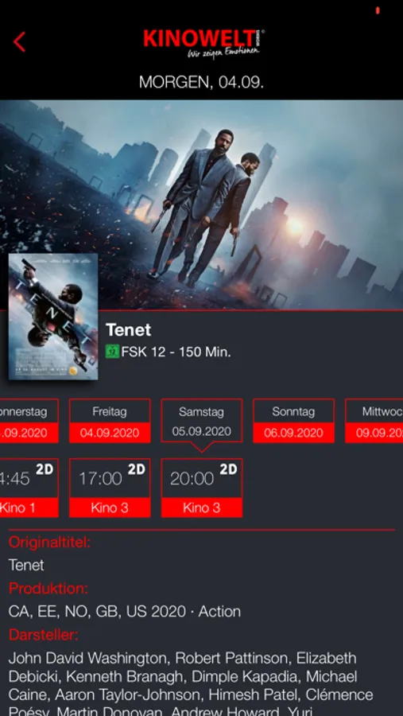Tap the Tenet banner image
Image resolution: width=403 pixels, height=716 pixels.
click(x=201, y=205)
